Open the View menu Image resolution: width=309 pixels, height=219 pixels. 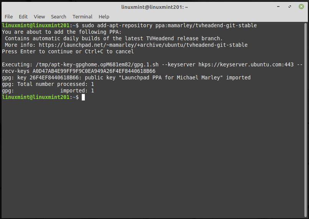(x=39, y=16)
